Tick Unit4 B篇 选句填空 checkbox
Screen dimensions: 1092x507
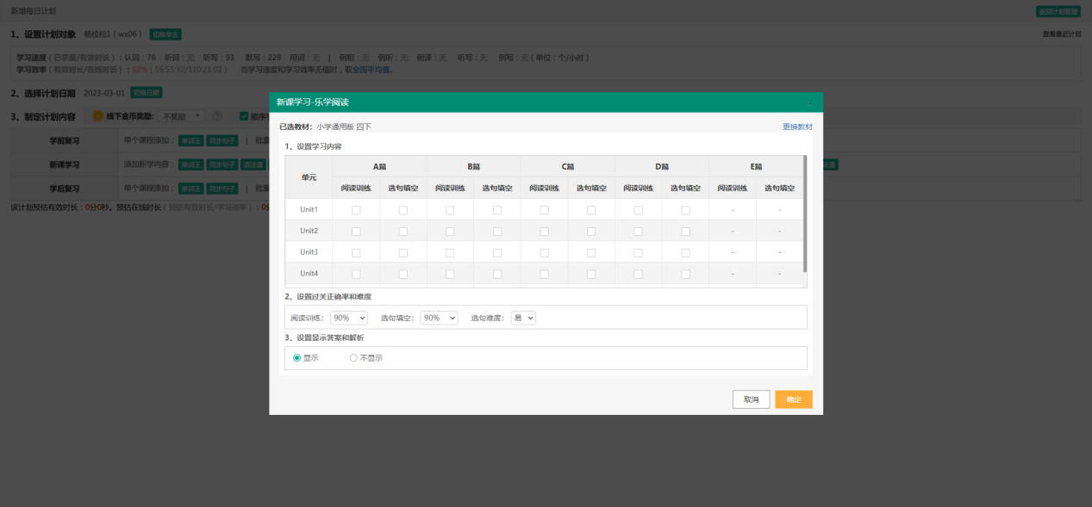pyautogui.click(x=497, y=274)
